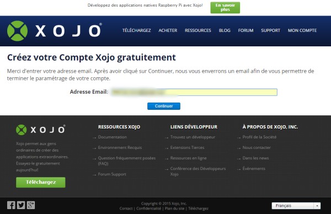Open the Forum Support link
Image resolution: width=331 pixels, height=214 pixels.
pyautogui.click(x=112, y=174)
